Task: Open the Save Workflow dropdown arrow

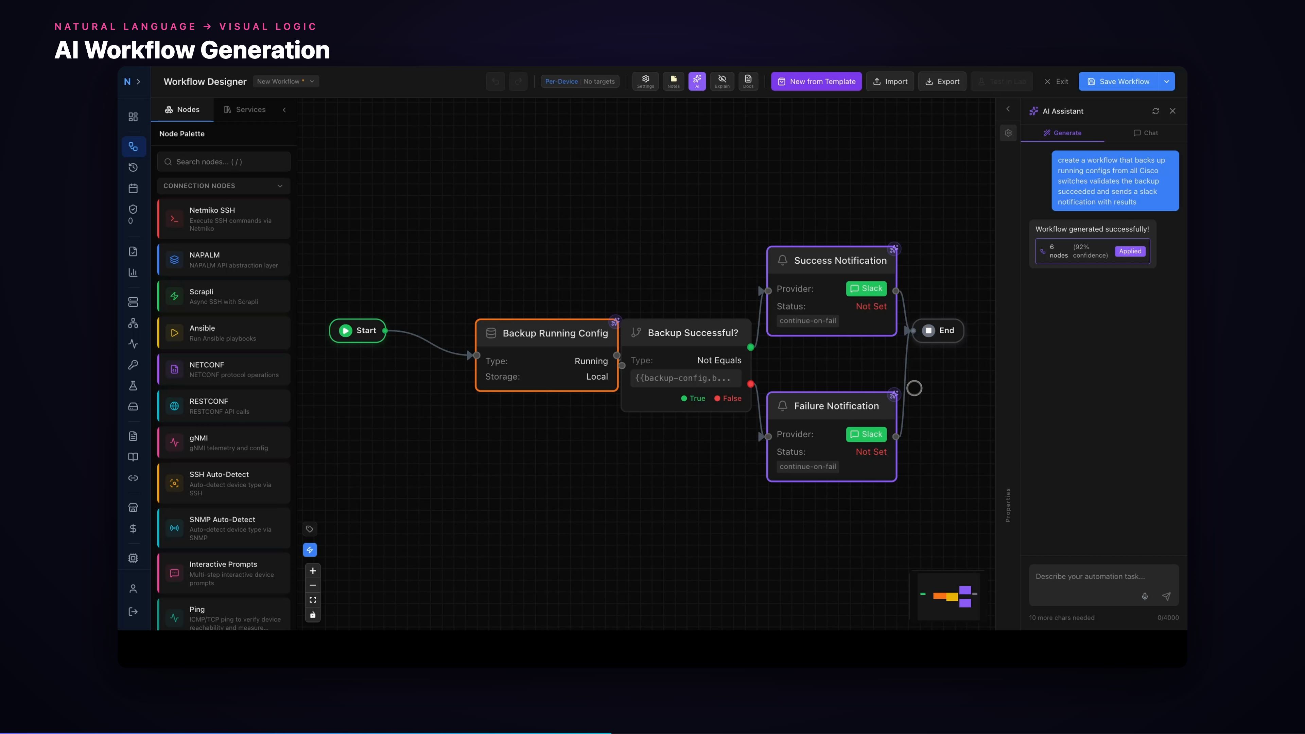Action: 1167,81
